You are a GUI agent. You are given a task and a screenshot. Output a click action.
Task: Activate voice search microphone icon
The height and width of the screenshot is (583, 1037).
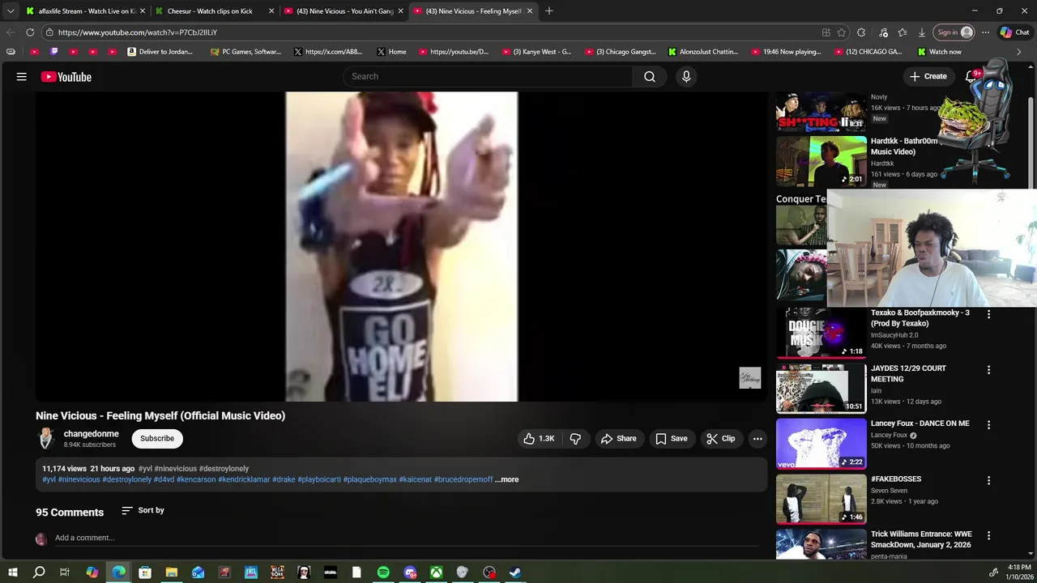tap(686, 76)
